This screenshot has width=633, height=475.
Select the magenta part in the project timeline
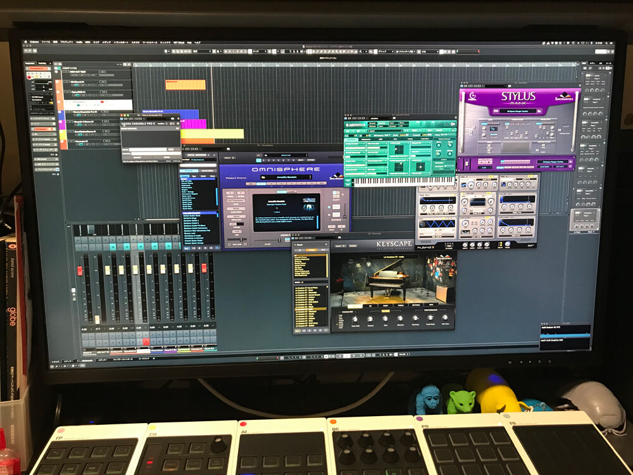coord(193,123)
